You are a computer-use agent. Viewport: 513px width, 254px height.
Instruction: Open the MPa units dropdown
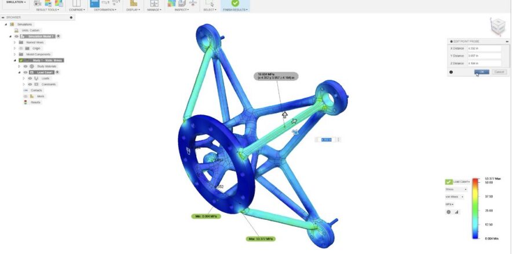tap(449, 204)
